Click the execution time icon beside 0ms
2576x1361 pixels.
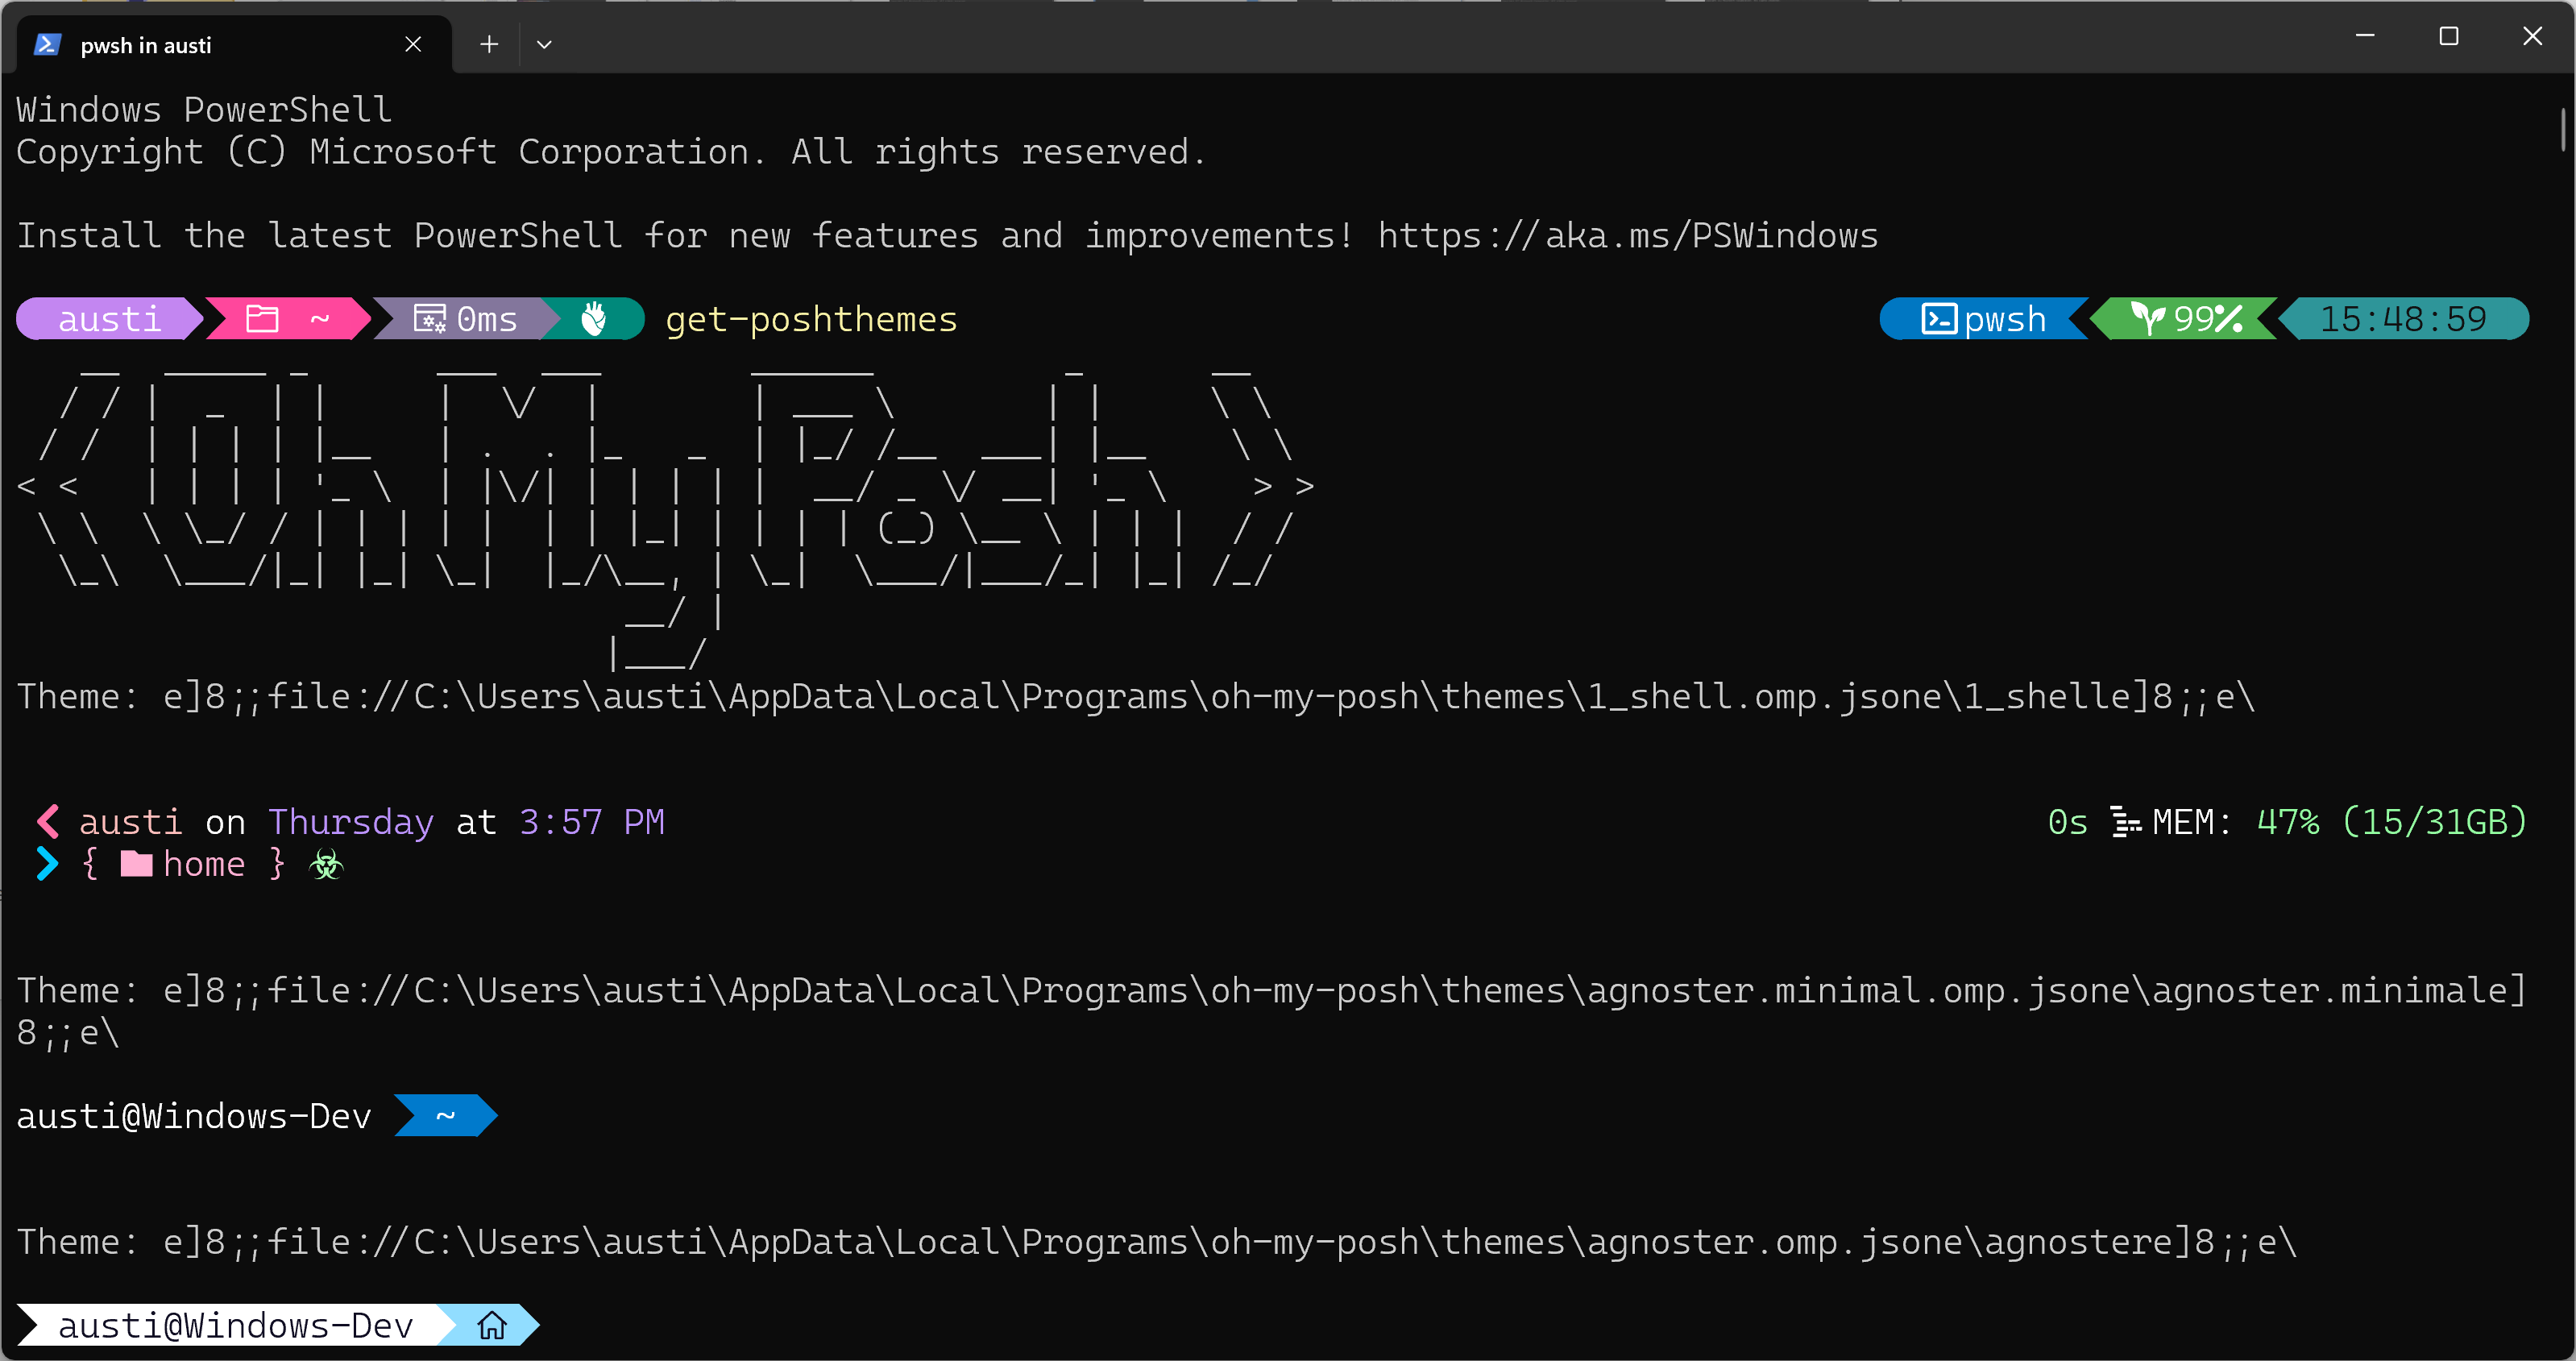point(430,319)
